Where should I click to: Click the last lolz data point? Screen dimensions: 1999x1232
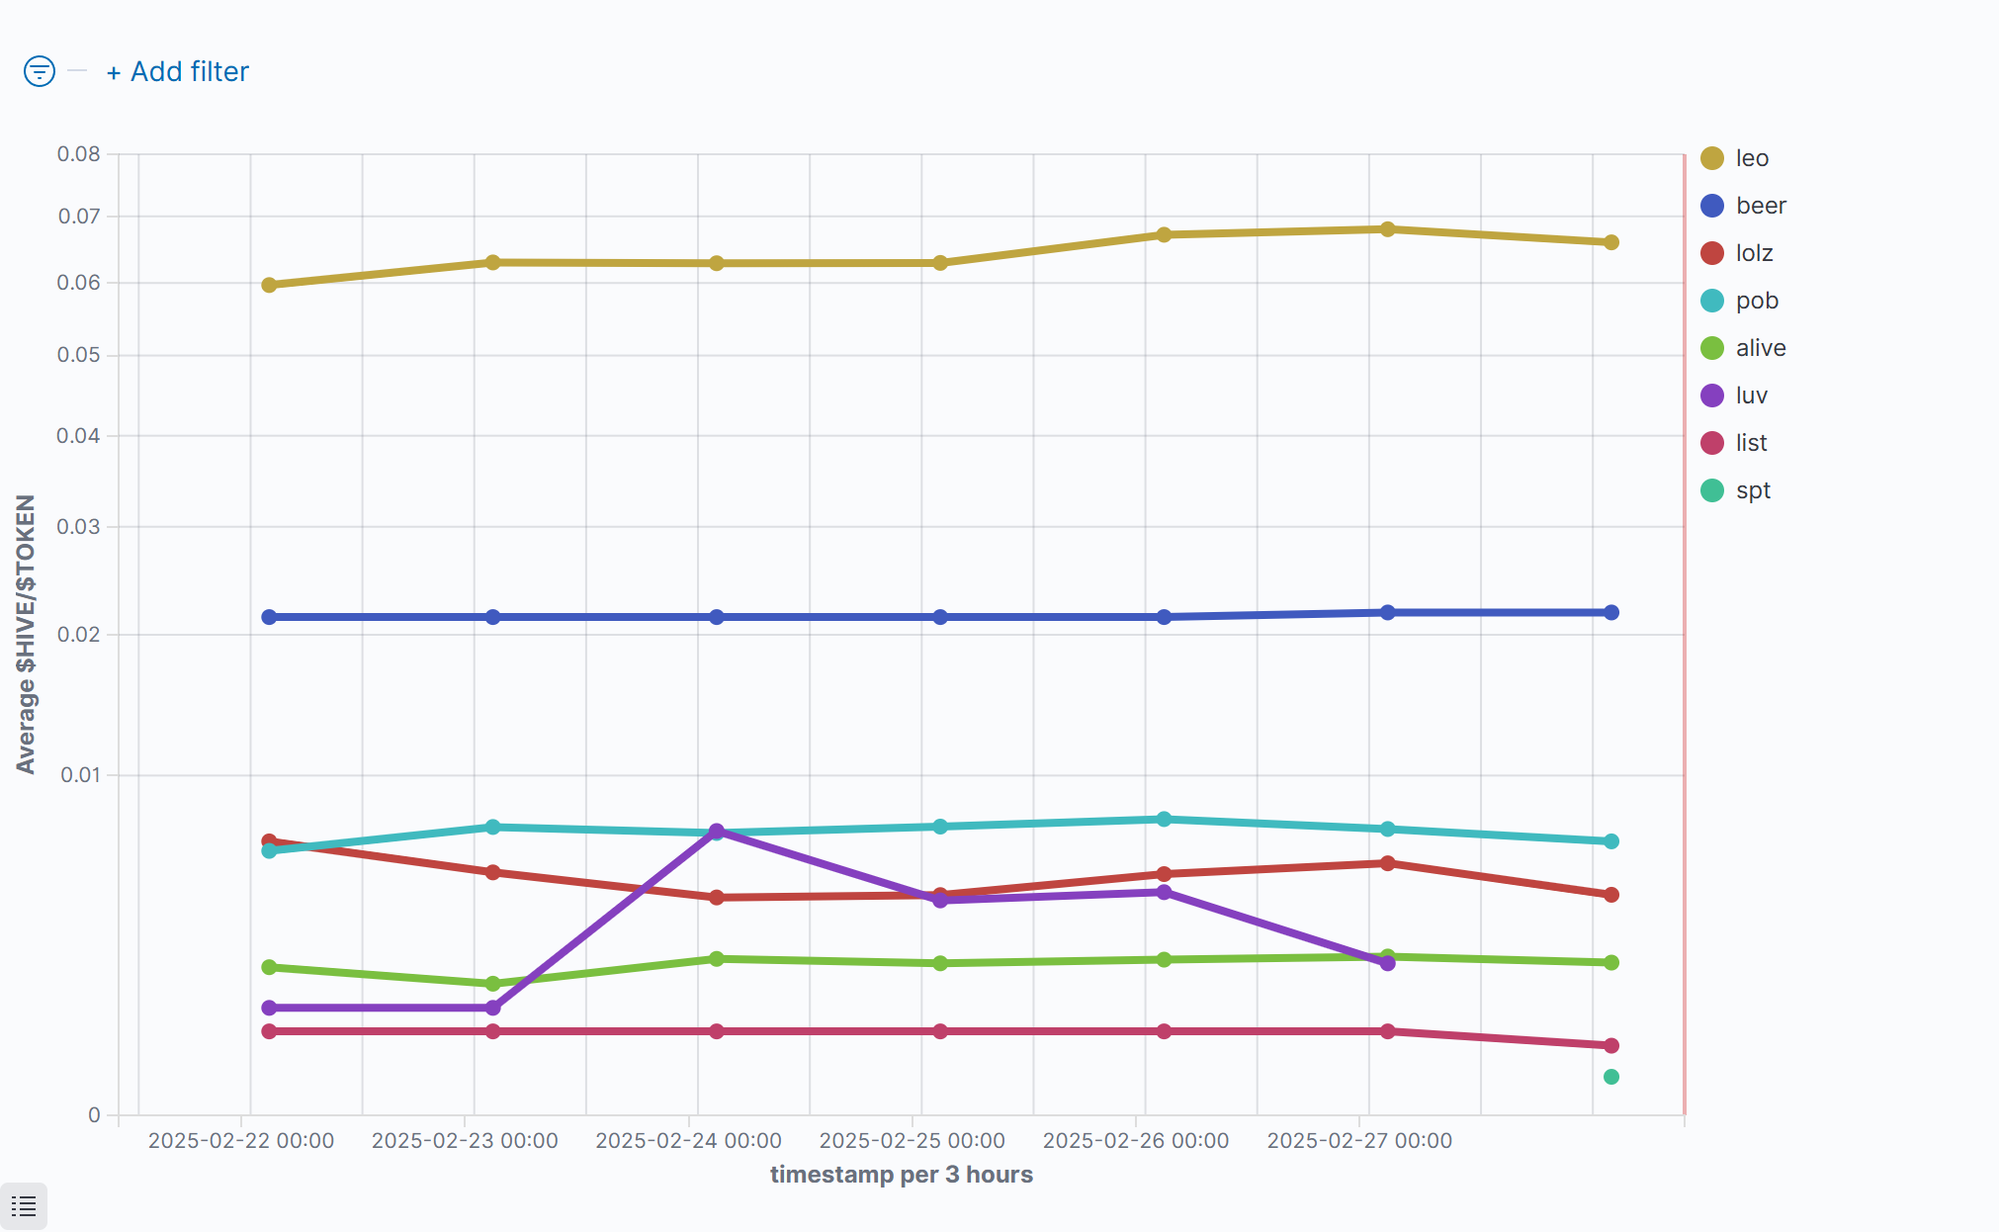click(x=1611, y=895)
